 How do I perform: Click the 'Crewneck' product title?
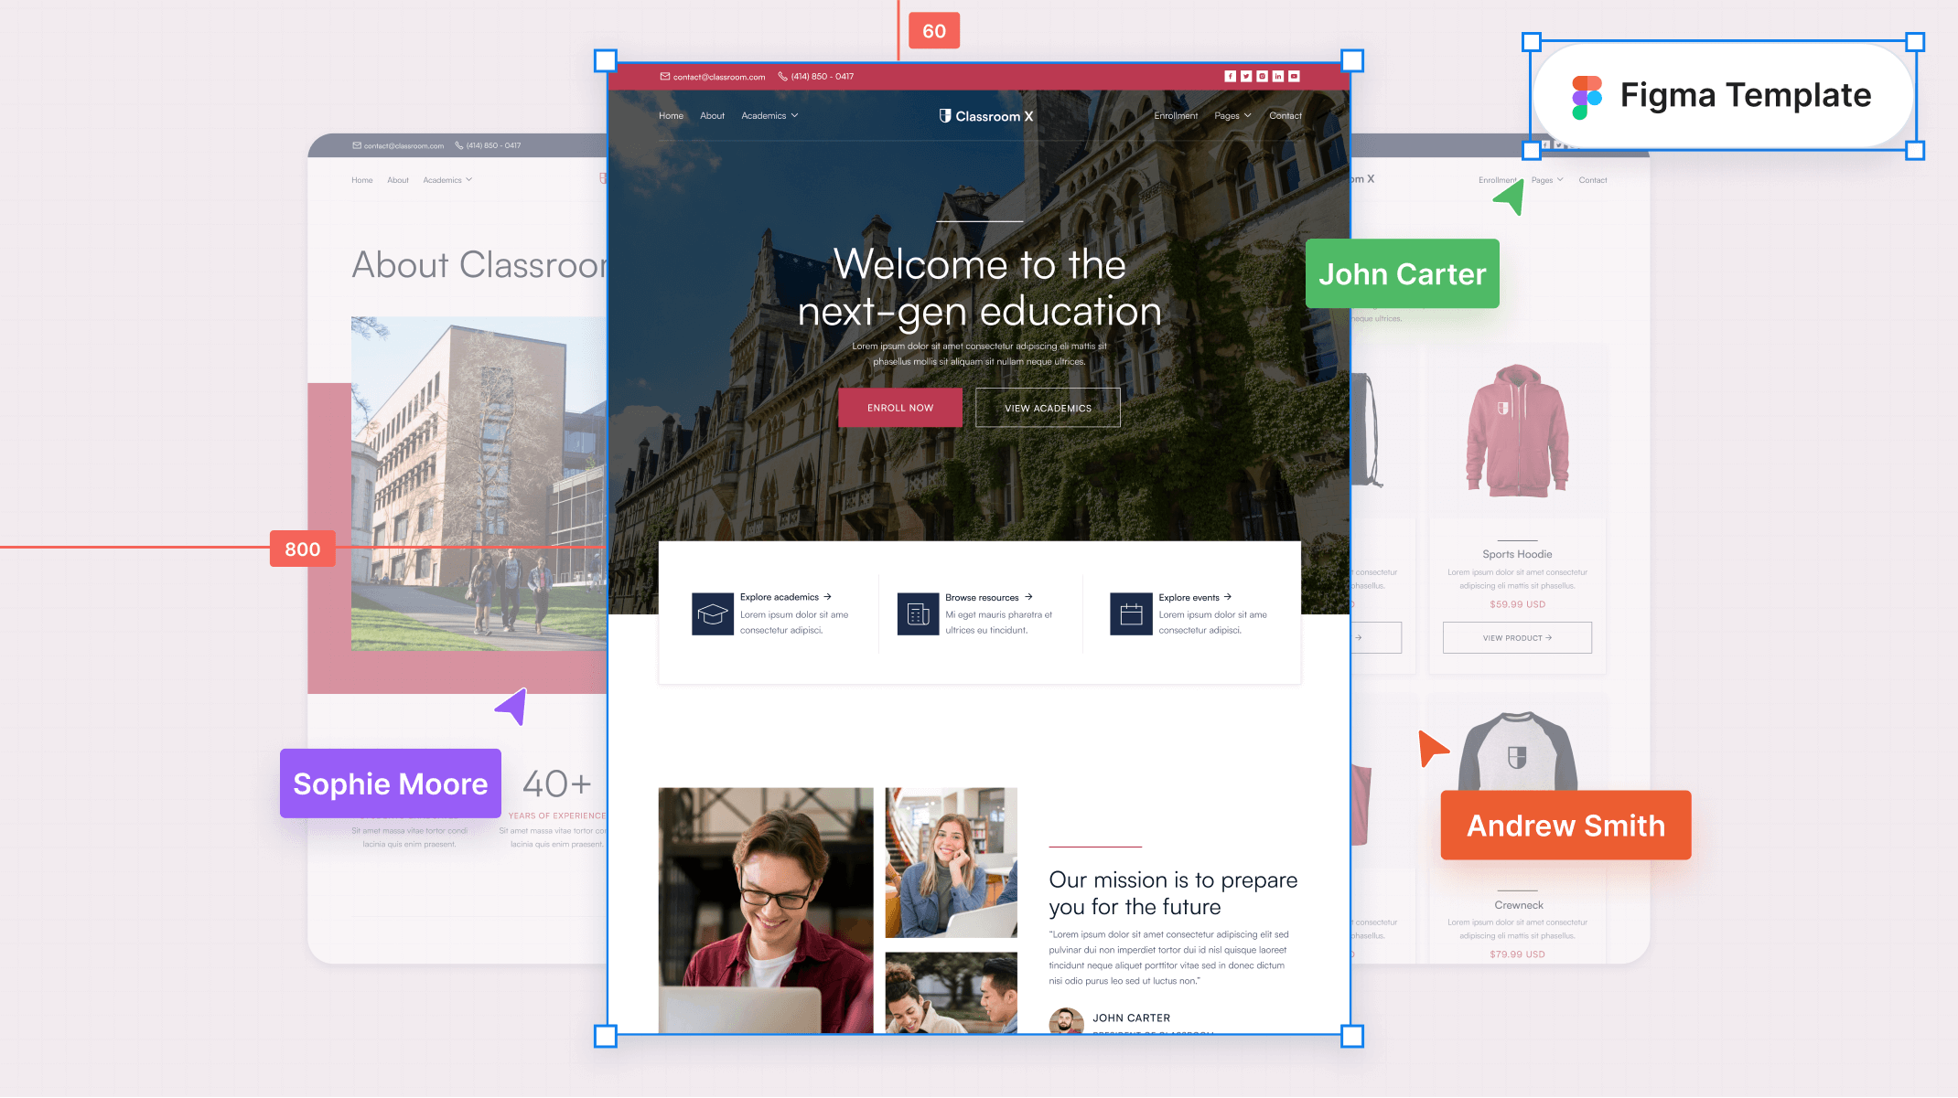(x=1519, y=905)
